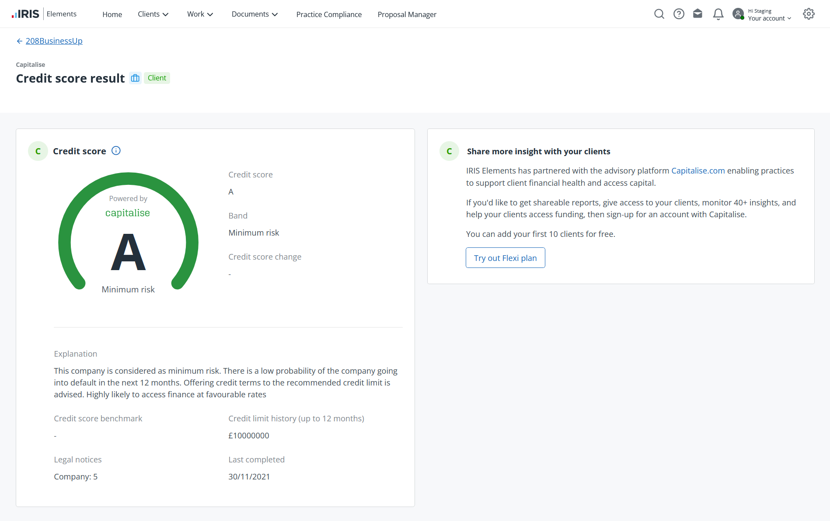Open the Your account dropdown

click(x=769, y=18)
